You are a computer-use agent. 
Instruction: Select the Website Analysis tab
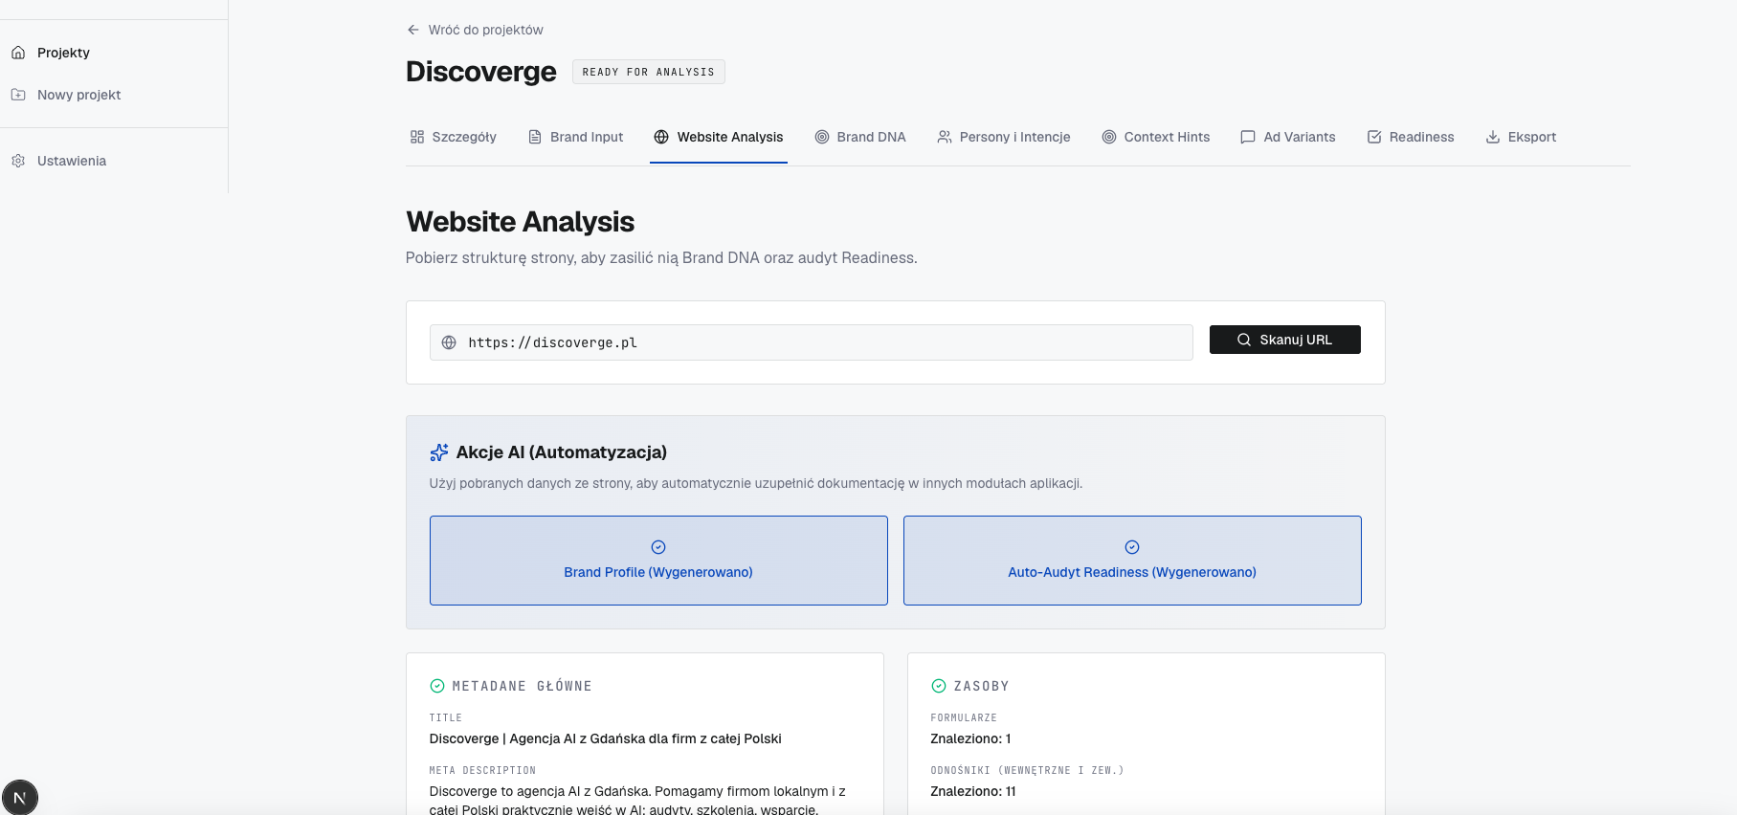pos(719,137)
